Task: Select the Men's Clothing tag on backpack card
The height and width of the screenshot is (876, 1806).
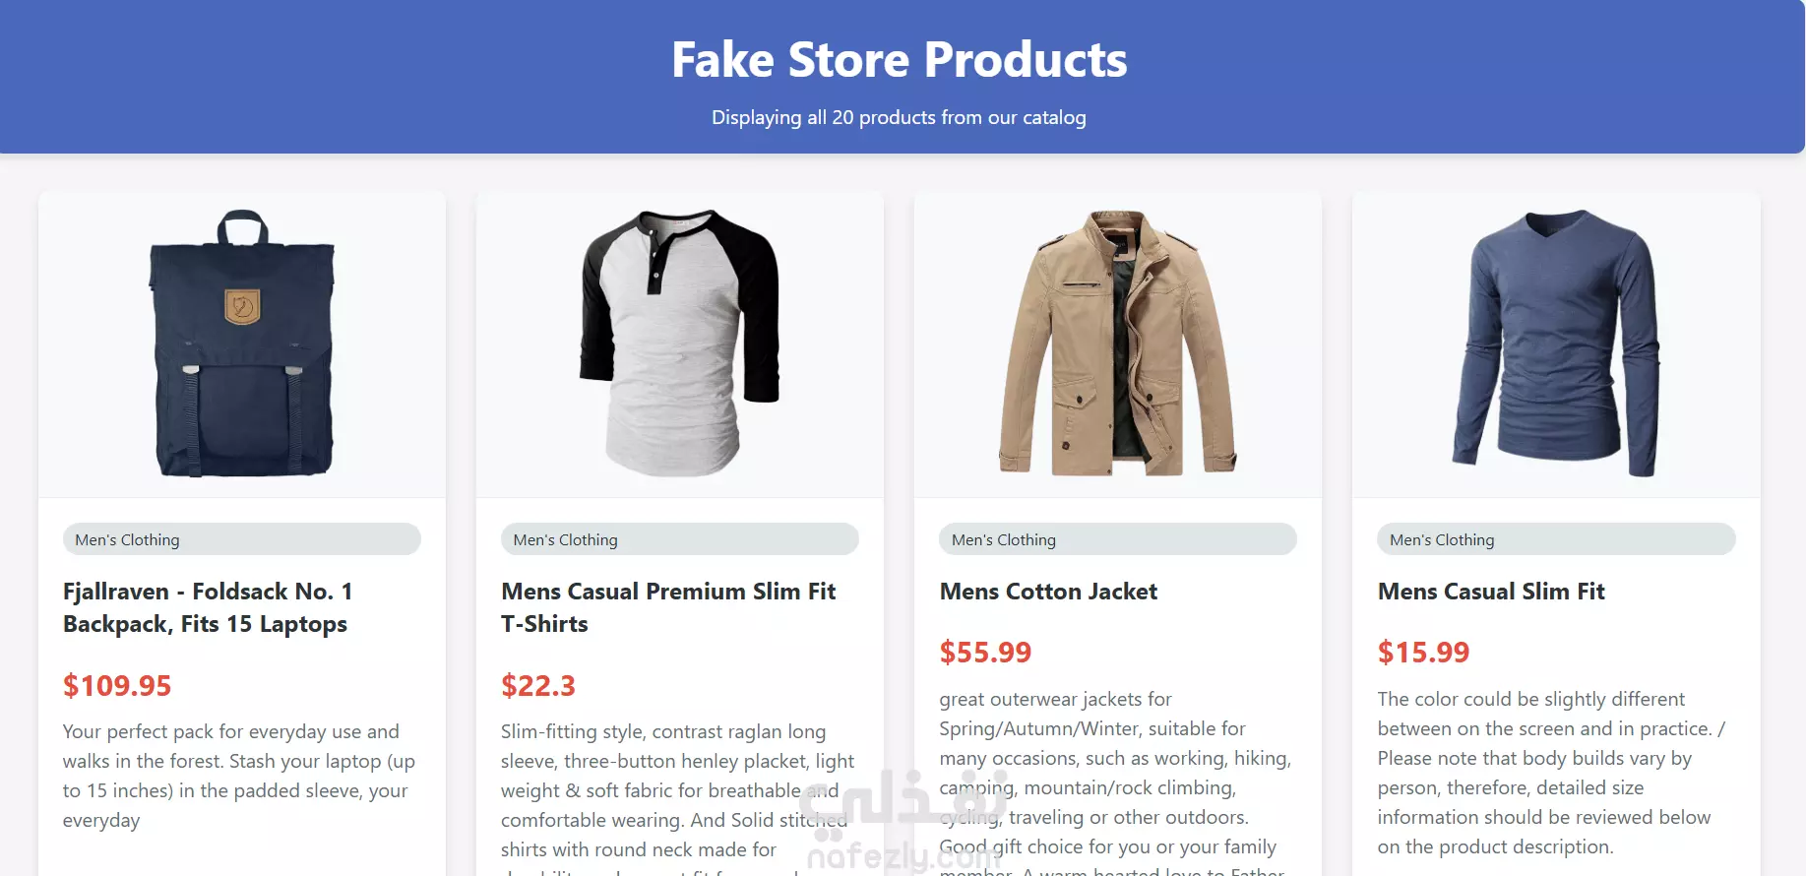Action: point(242,539)
